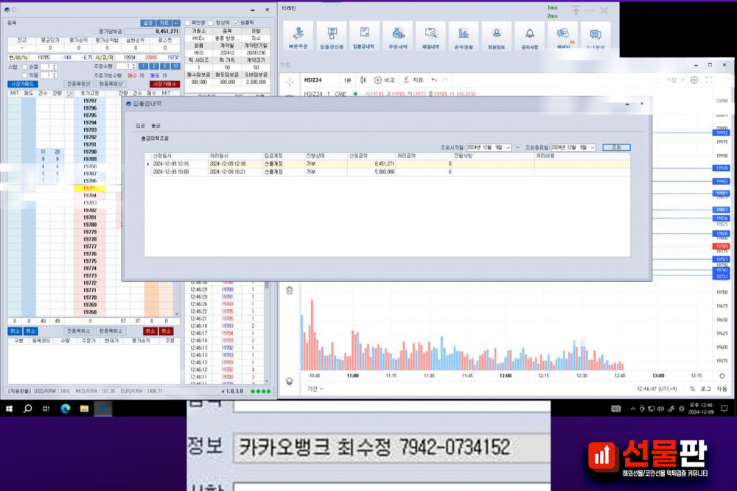Open the 회원정보 member info icon
The height and width of the screenshot is (491, 737).
tap(497, 36)
